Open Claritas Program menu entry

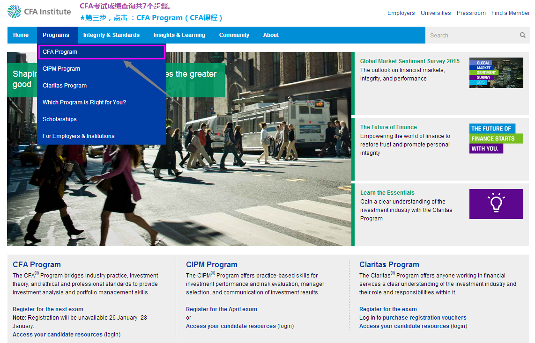(65, 86)
